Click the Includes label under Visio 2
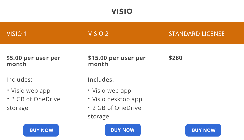 pyautogui.click(x=101, y=80)
